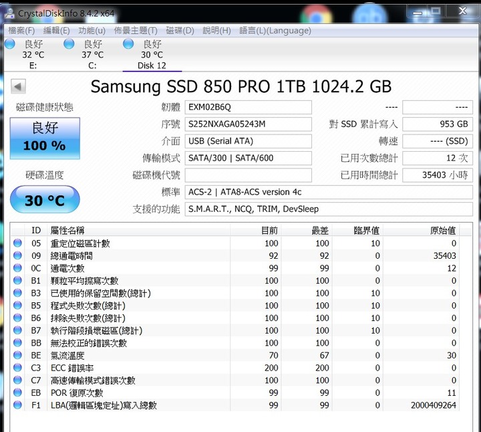481x432 pixels.
Task: Click the Samsung SSD 850 PRO 1TB title
Action: tap(240, 86)
